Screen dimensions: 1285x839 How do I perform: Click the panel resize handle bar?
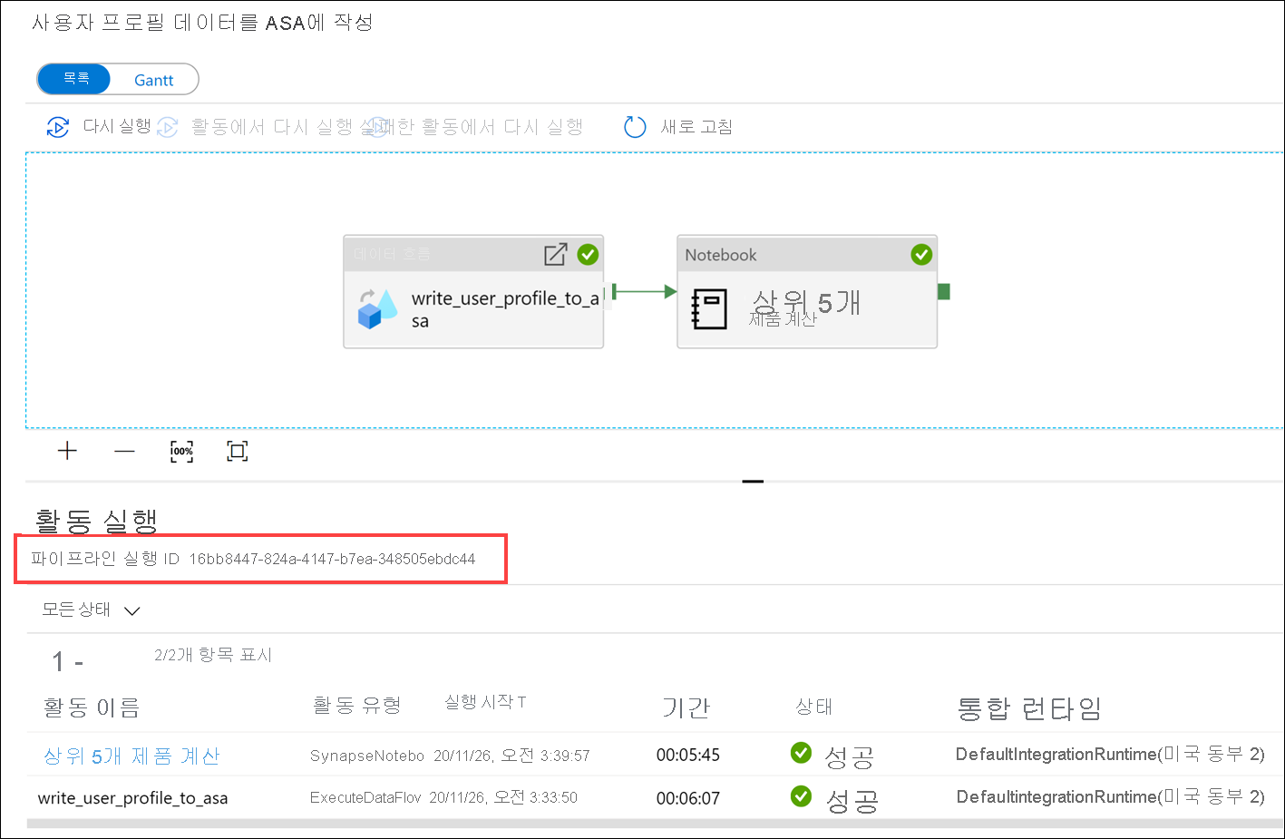[x=753, y=482]
